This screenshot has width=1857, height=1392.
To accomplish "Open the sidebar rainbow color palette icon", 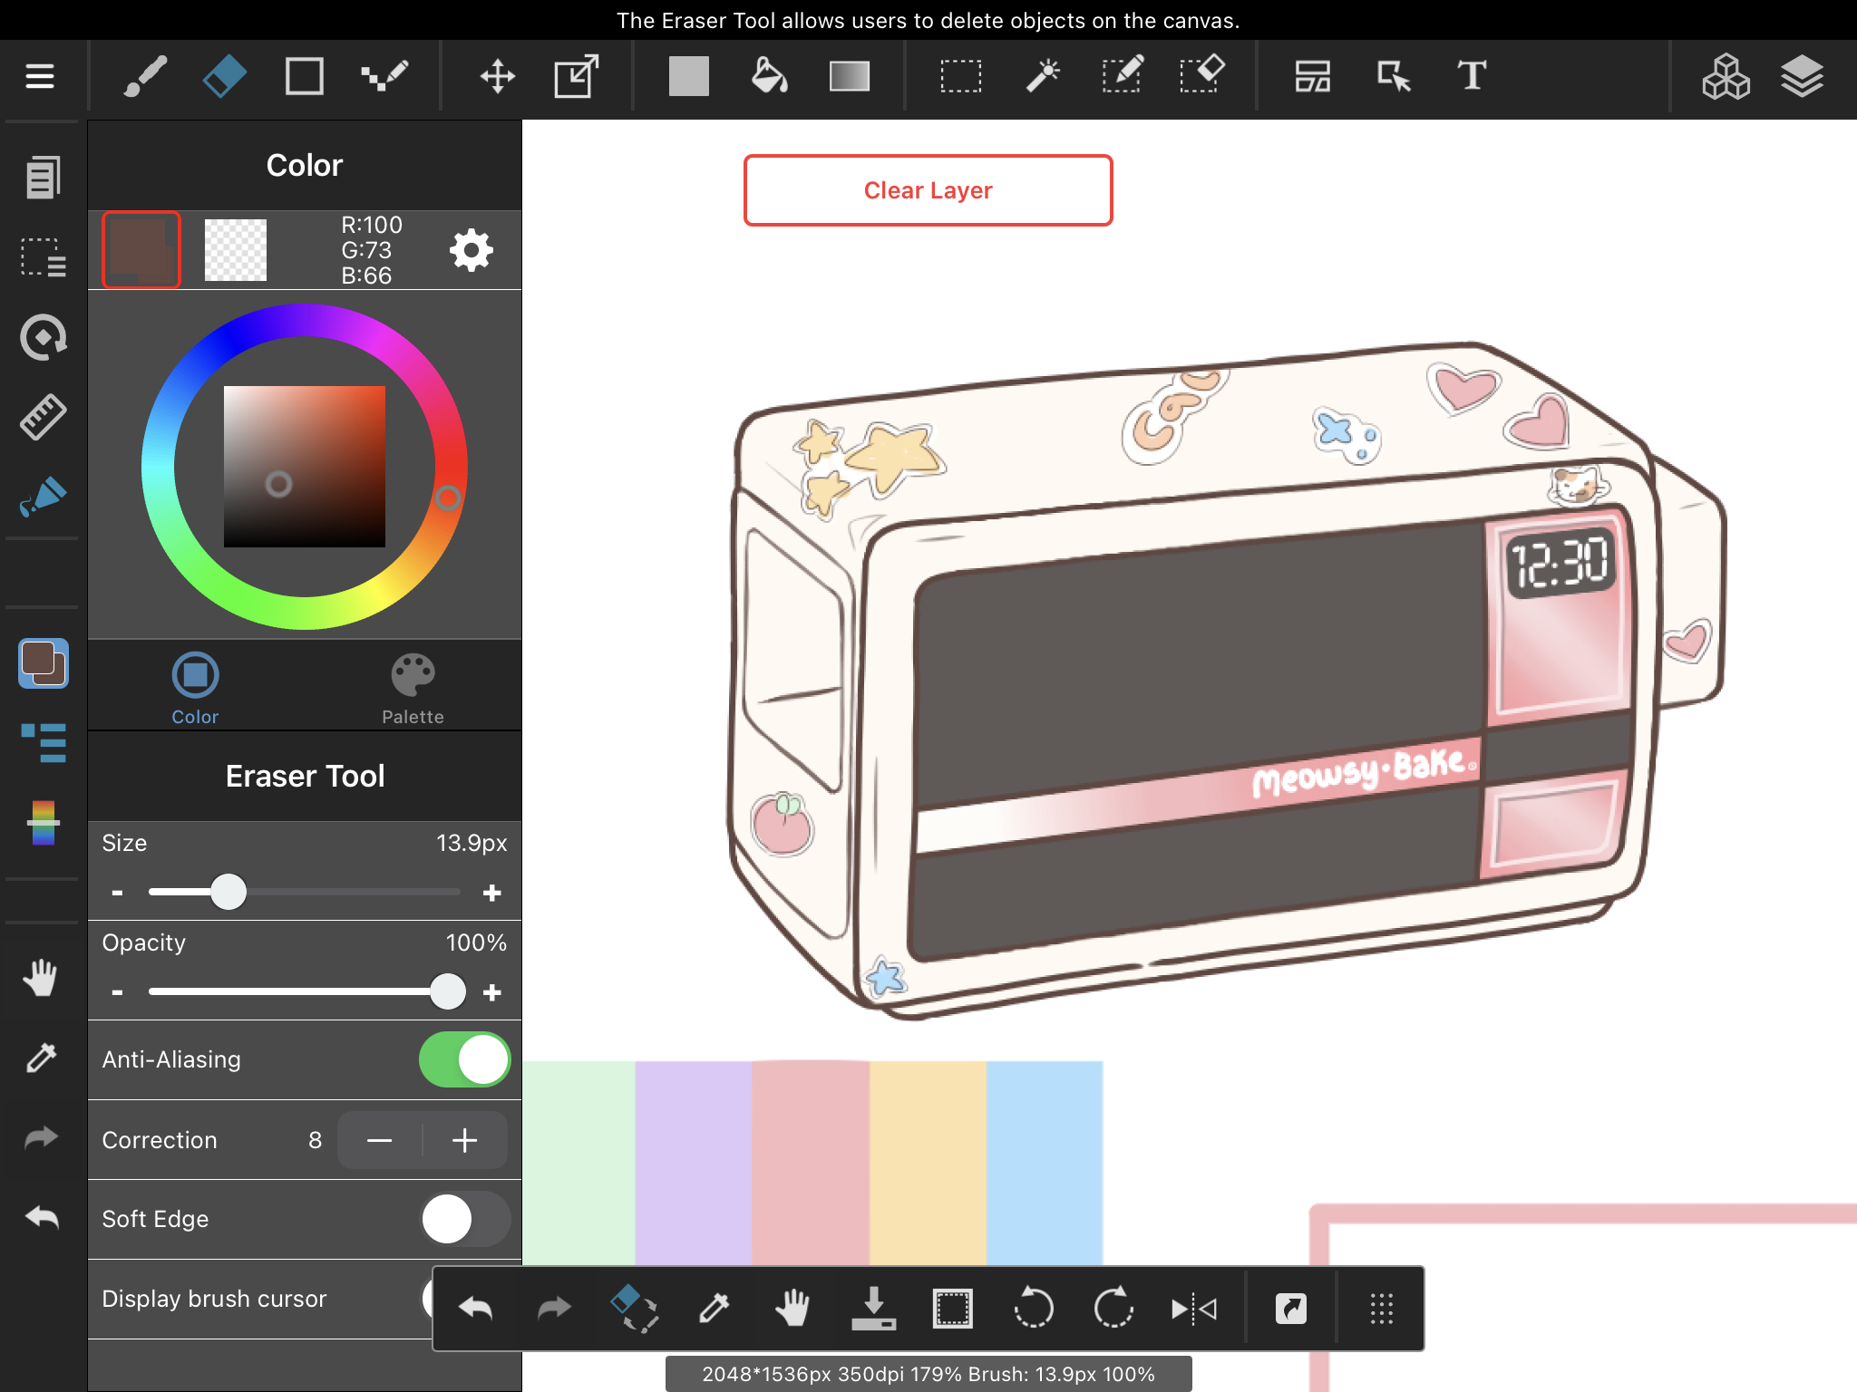I will tap(43, 822).
